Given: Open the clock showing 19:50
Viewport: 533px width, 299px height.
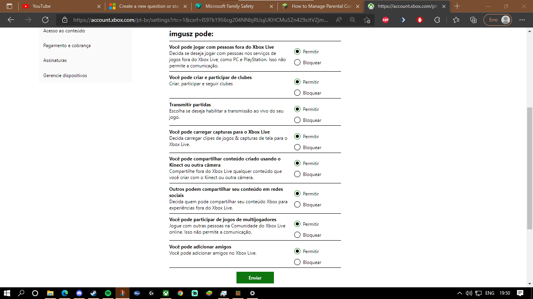Looking at the screenshot, I should [505, 293].
